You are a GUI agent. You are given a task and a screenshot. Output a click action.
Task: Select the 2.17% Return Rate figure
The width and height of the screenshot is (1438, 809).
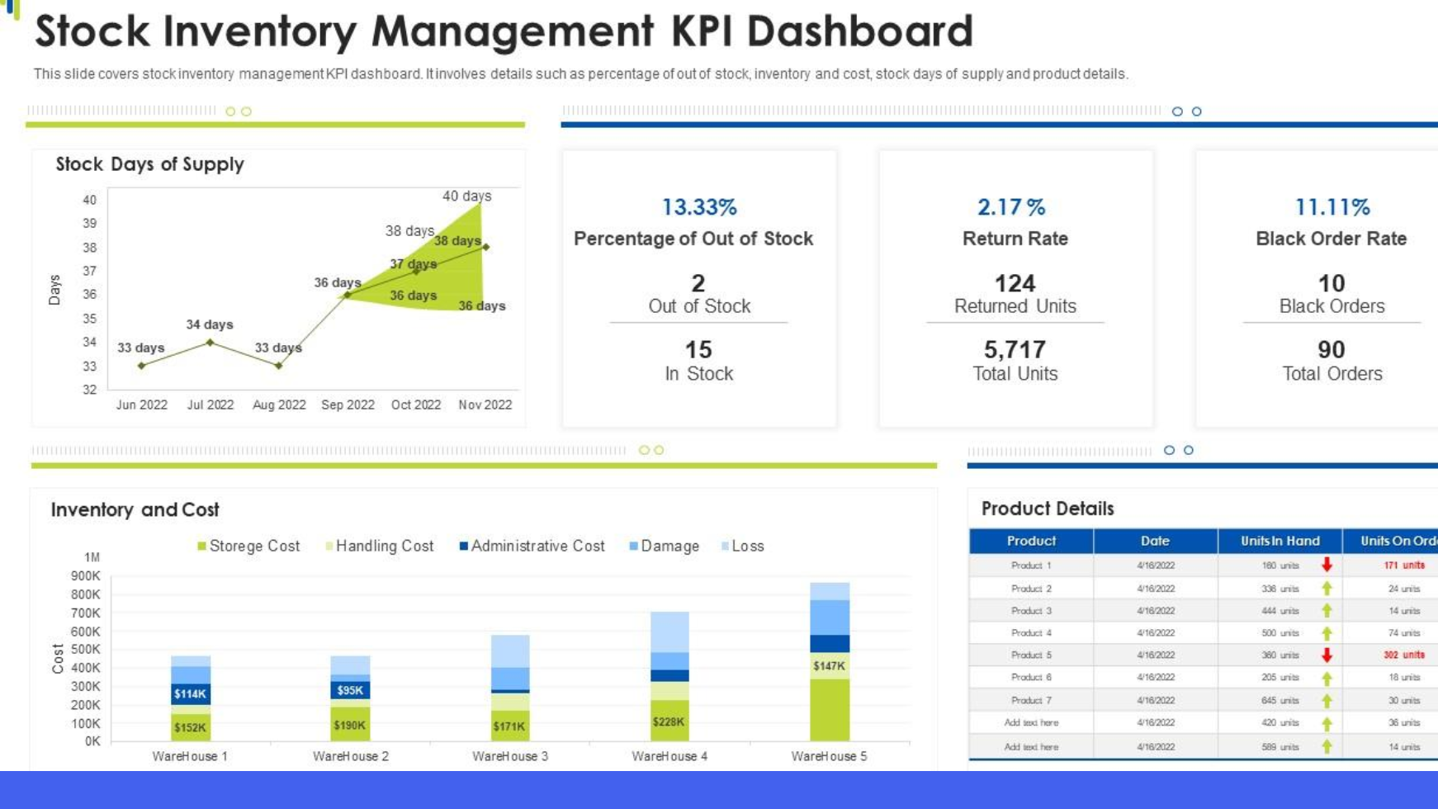pos(1011,207)
